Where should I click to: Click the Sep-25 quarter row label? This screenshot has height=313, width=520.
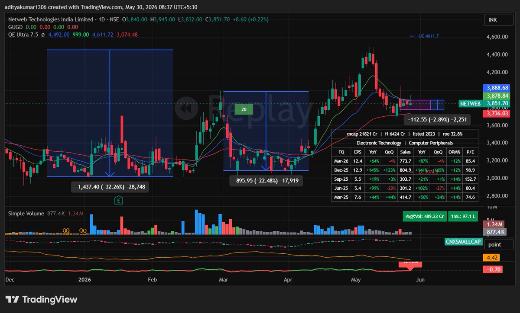[x=341, y=179]
